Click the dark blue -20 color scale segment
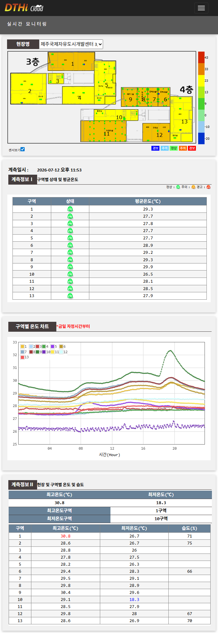Screen dimensions: 218x633 (x=201, y=138)
